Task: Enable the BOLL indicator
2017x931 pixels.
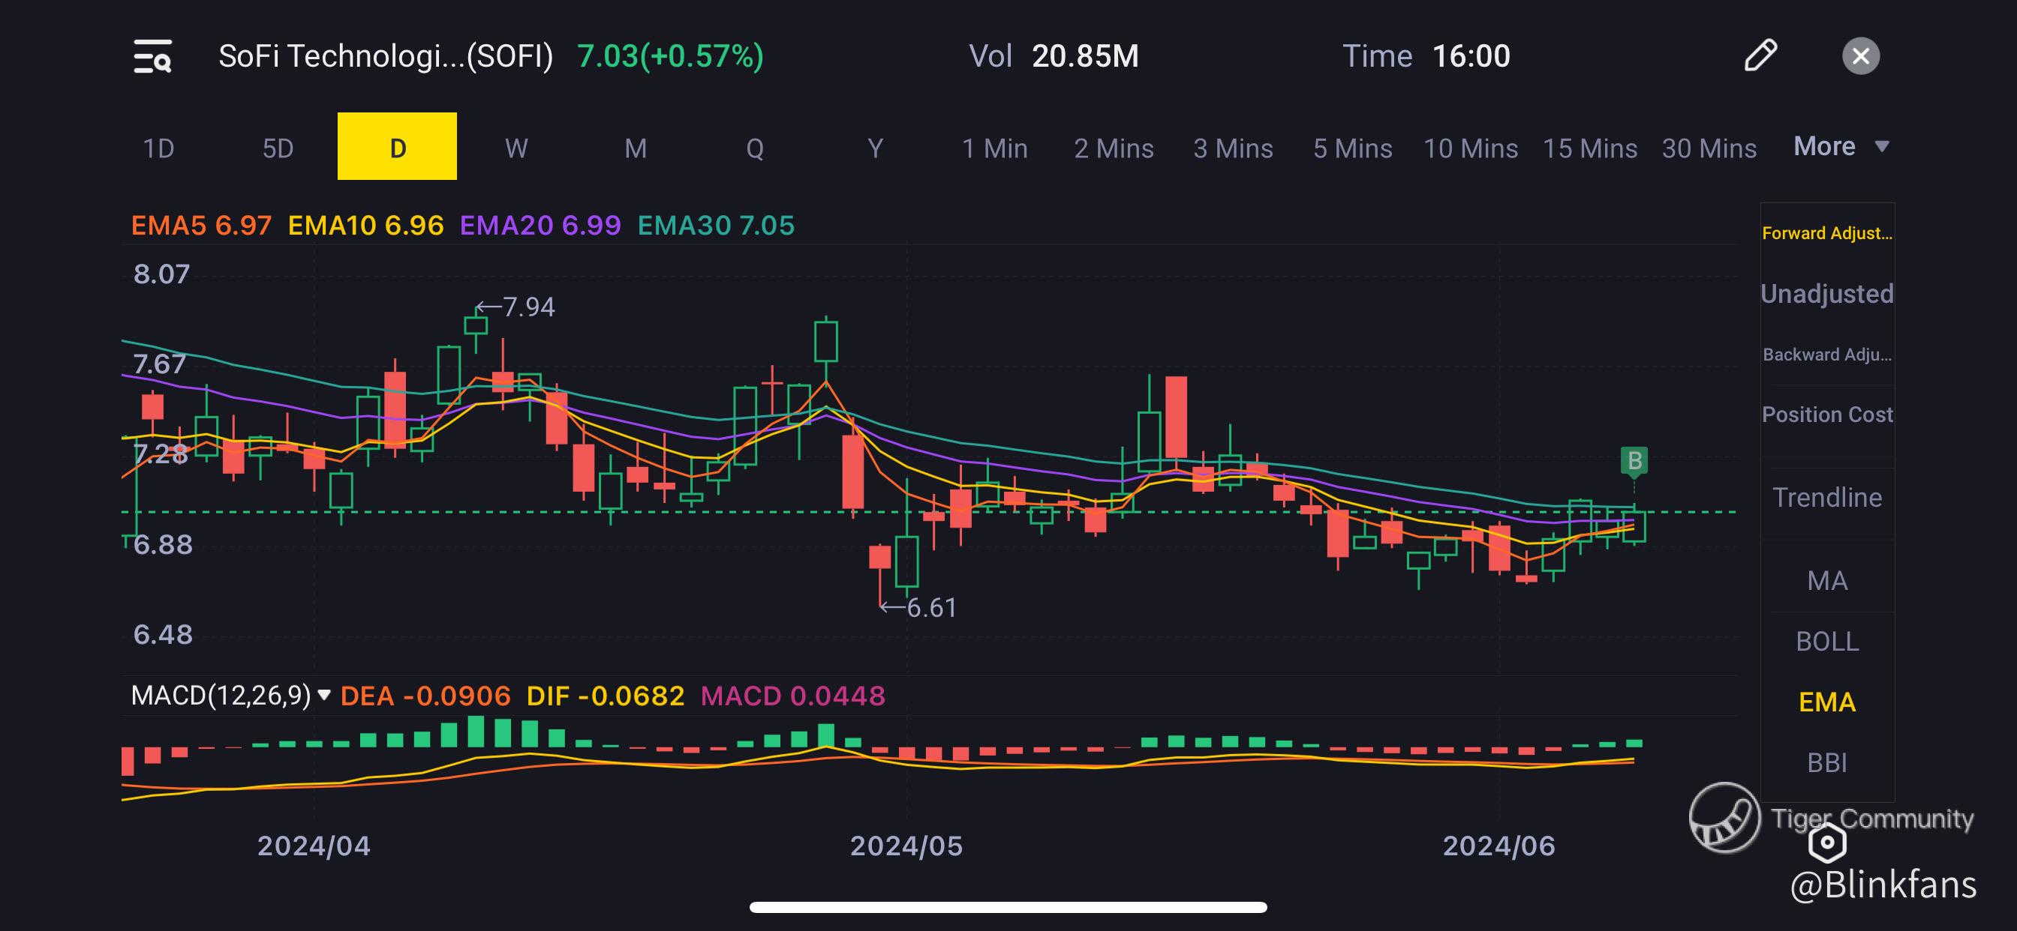Action: [1826, 642]
